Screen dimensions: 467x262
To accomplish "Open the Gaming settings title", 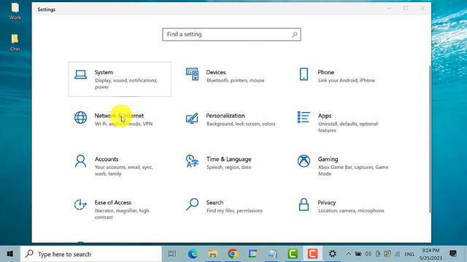I will point(328,159).
